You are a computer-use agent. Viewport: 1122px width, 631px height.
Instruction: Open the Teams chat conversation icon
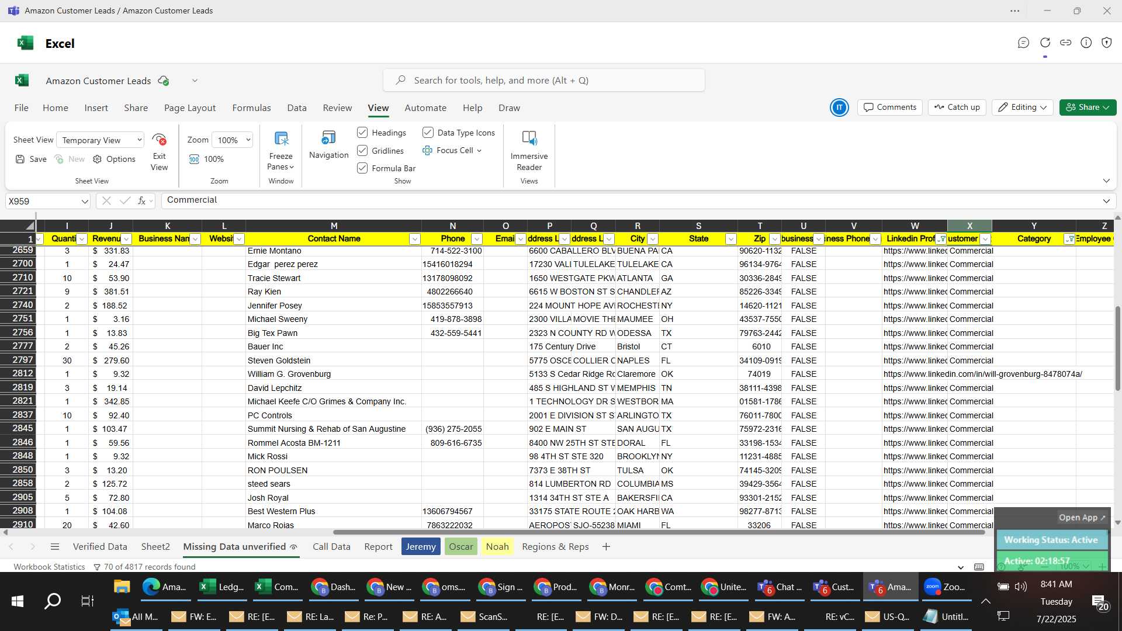[x=1023, y=43]
